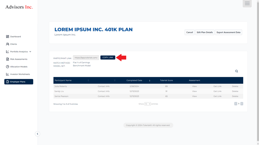Image resolution: width=259 pixels, height=145 pixels.
Task: Click the Employer Plans icon
Action: (8, 82)
